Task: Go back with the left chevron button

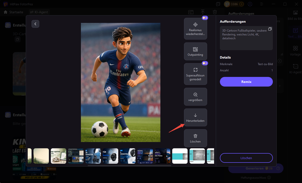Action: 35,24
